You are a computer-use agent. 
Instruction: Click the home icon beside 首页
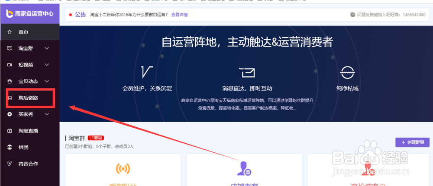[x=10, y=32]
